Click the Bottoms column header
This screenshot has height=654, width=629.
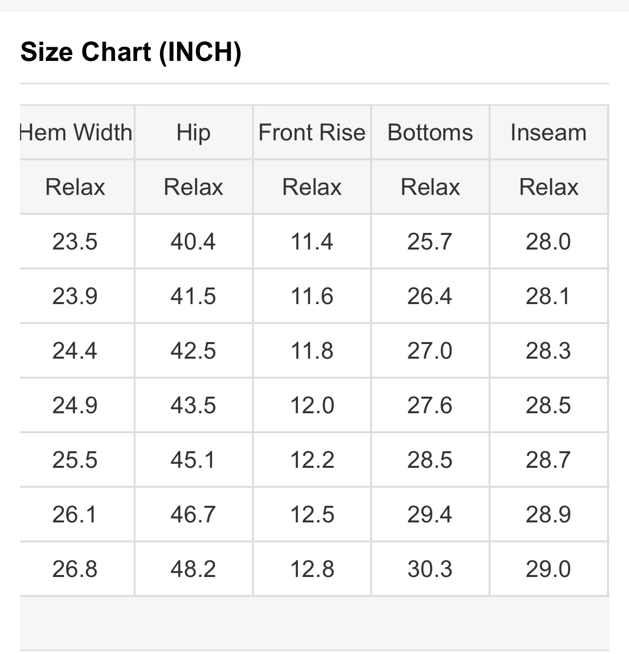pos(430,133)
